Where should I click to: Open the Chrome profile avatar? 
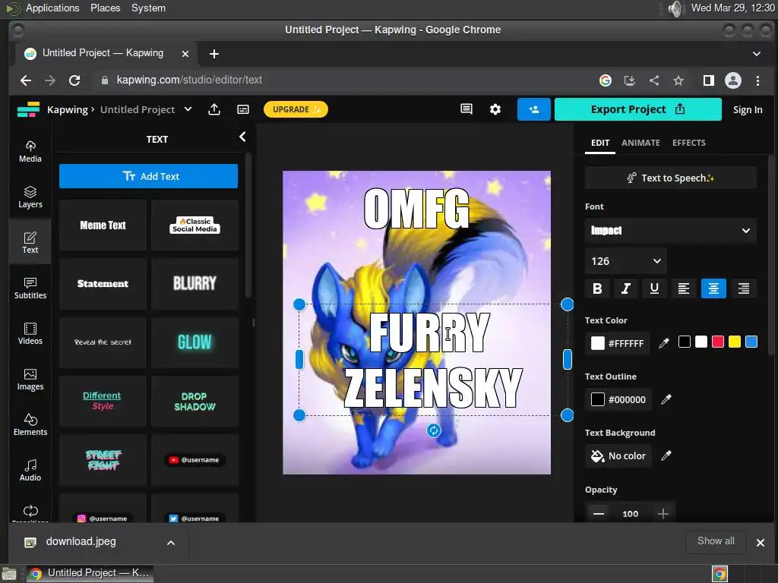pyautogui.click(x=733, y=80)
